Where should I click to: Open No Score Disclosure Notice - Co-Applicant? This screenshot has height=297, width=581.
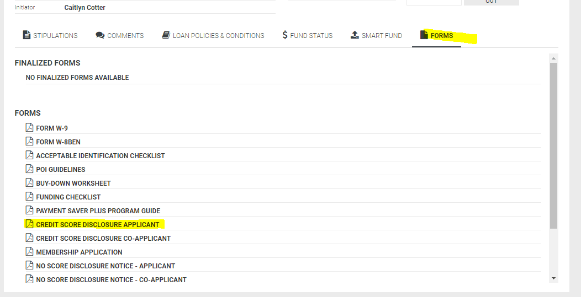[111, 279]
